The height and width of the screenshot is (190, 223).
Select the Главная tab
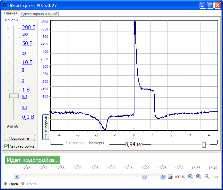(11, 13)
